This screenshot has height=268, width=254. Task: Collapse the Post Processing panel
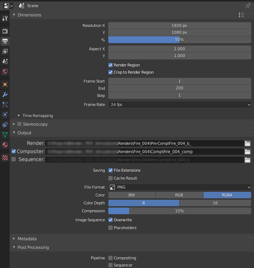point(14,247)
